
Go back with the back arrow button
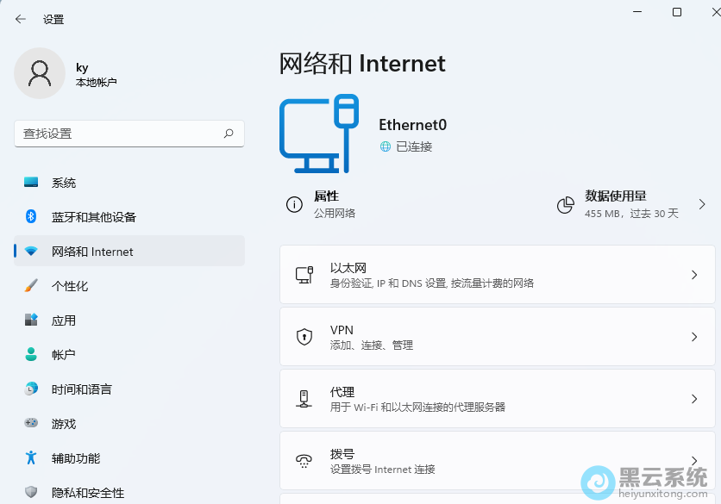tap(19, 18)
